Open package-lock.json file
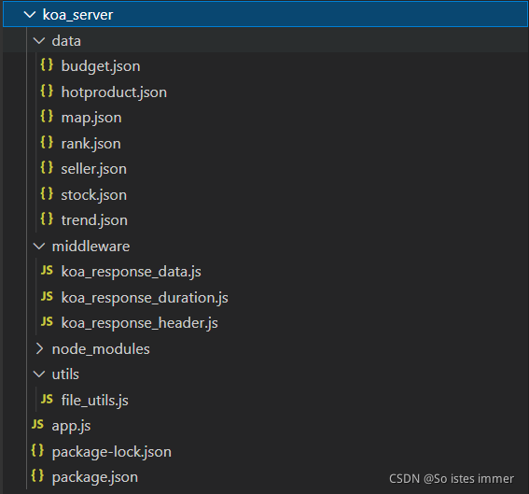 [x=112, y=452]
